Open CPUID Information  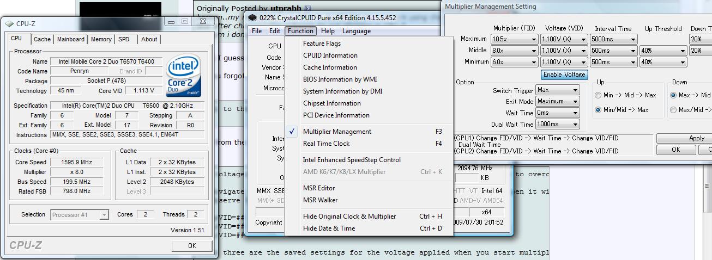(369, 55)
